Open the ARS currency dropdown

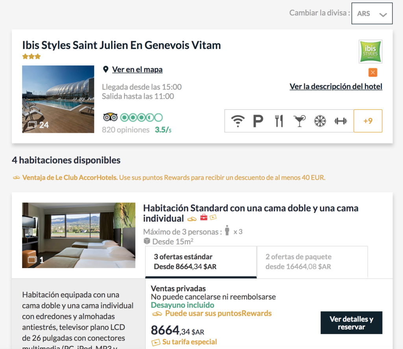coord(372,13)
